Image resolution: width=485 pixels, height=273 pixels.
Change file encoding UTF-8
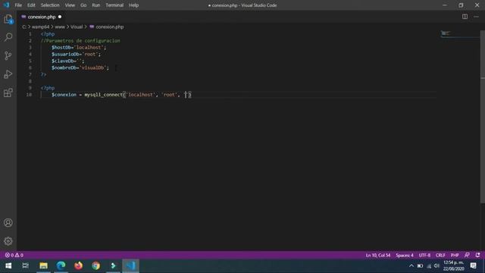pyautogui.click(x=424, y=255)
